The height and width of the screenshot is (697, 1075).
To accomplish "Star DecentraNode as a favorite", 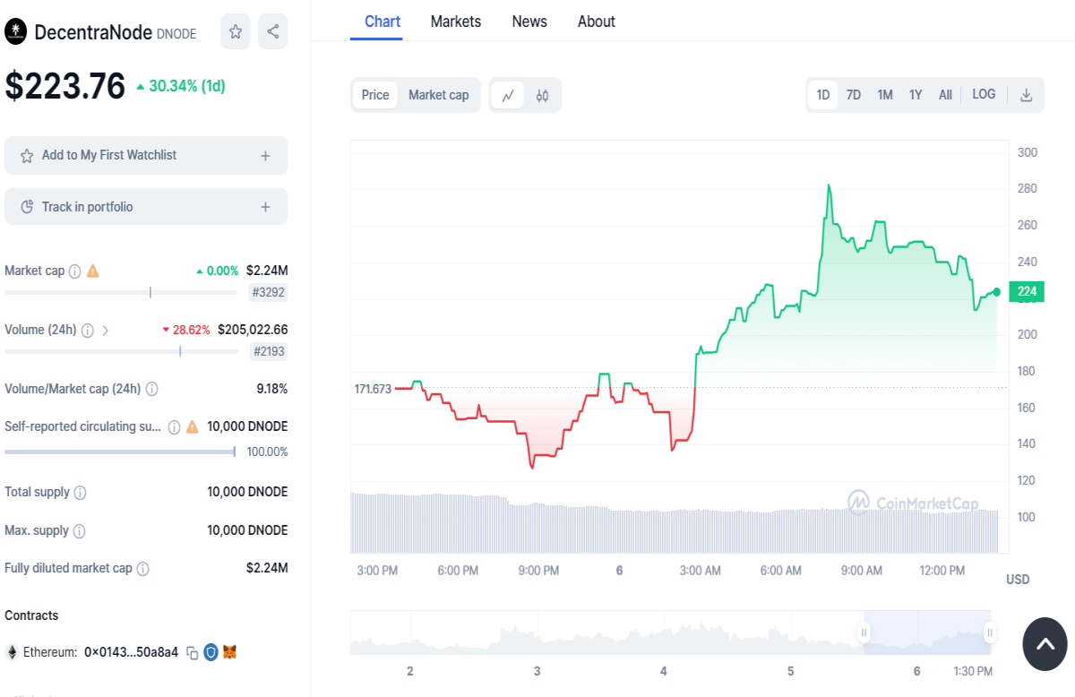I will pyautogui.click(x=236, y=32).
